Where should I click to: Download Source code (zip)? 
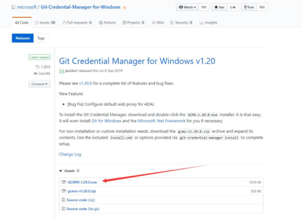tap(81, 200)
